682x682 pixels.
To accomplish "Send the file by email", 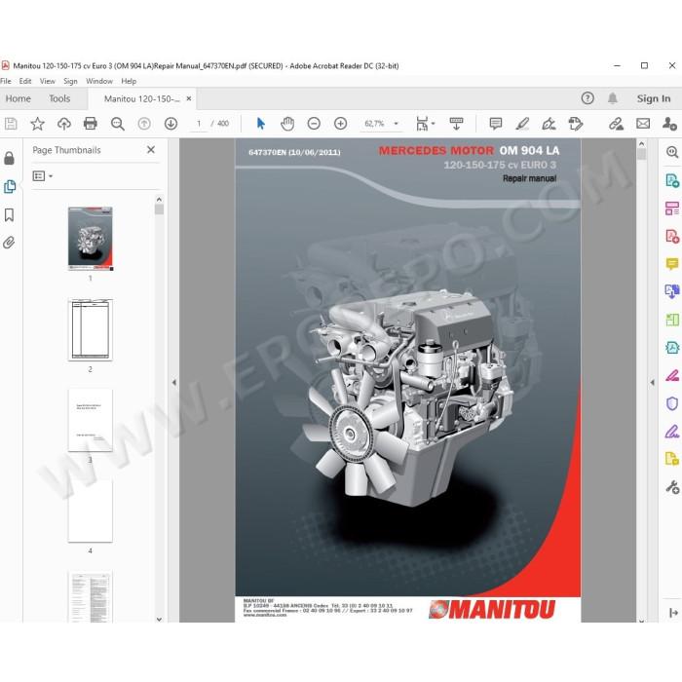I will click(x=643, y=124).
